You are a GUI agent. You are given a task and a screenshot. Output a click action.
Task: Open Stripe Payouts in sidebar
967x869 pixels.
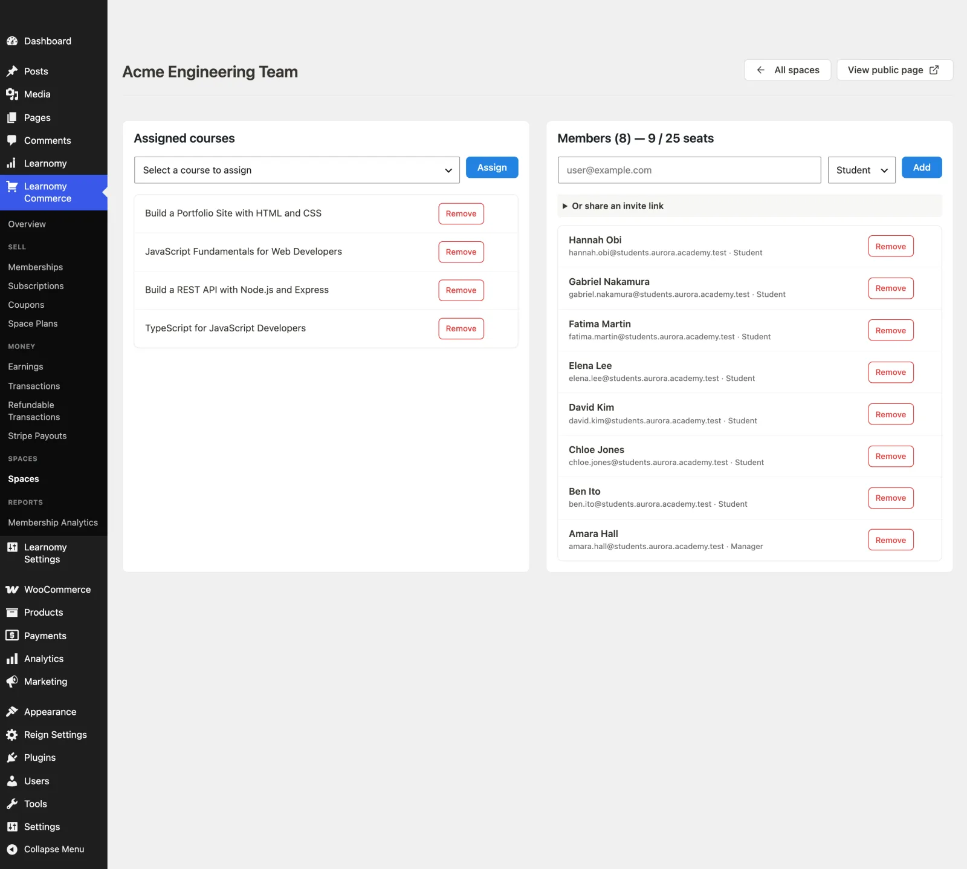coord(37,436)
